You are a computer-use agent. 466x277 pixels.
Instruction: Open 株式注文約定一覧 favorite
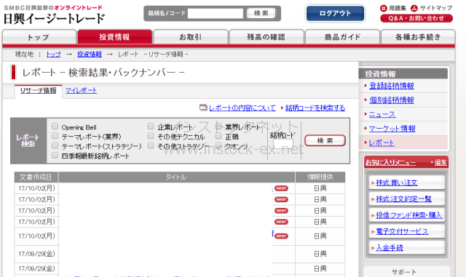(x=403, y=199)
